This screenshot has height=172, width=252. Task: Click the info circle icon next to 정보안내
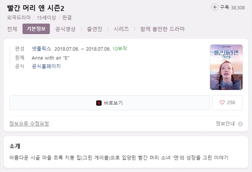(x=240, y=124)
